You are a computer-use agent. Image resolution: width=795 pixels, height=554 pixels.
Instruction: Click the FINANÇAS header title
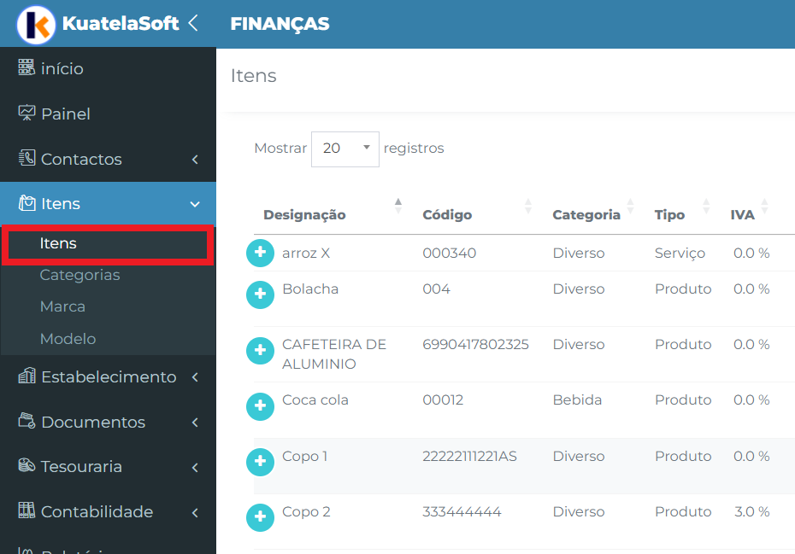click(280, 24)
